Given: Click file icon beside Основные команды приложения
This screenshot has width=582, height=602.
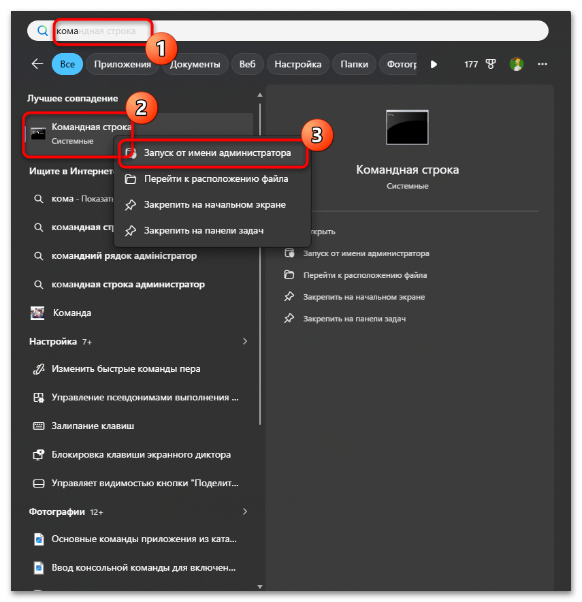Looking at the screenshot, I should tap(39, 539).
